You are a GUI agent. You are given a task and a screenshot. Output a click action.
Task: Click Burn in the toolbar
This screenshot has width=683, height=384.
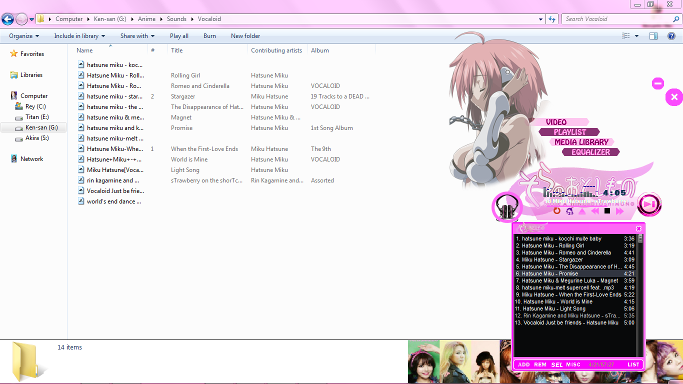(x=209, y=36)
